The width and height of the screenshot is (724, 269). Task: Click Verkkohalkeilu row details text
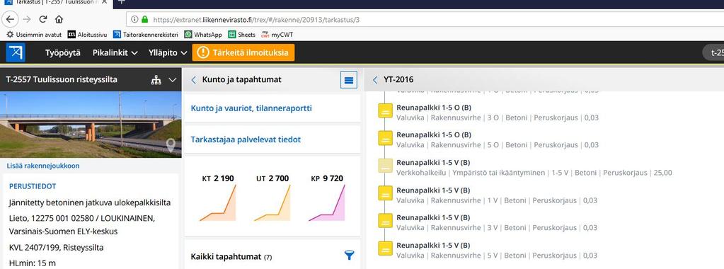point(534,173)
